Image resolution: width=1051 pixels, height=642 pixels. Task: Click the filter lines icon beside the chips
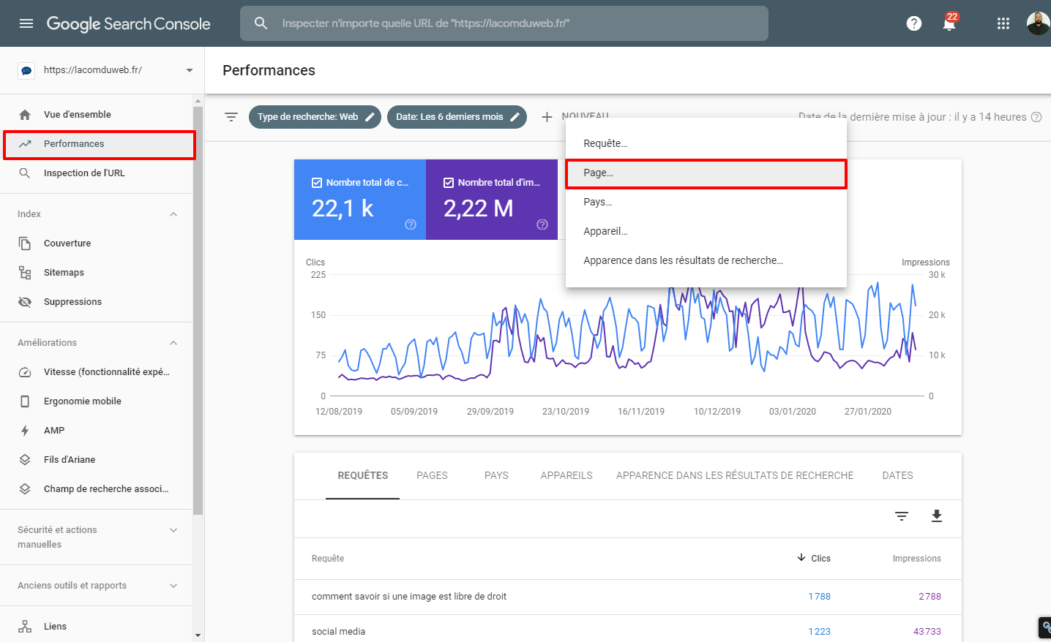tap(231, 117)
